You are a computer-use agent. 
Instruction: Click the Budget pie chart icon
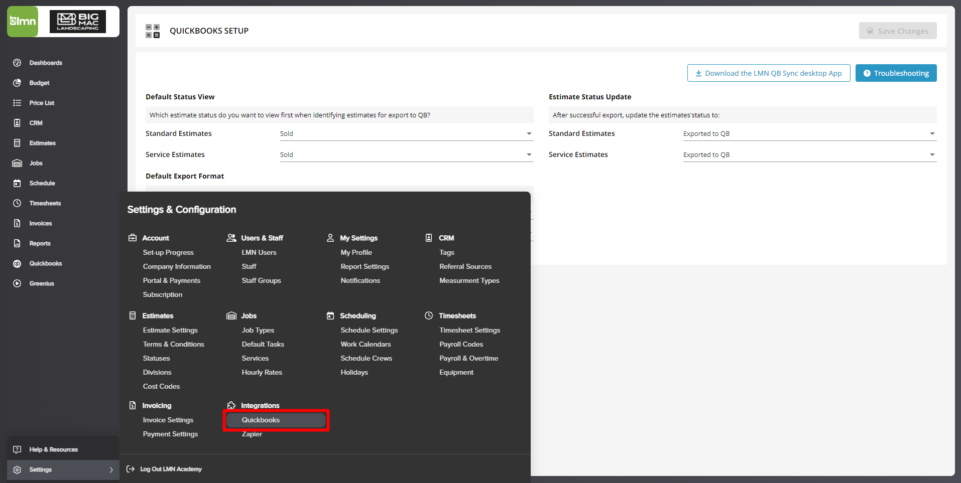click(17, 83)
